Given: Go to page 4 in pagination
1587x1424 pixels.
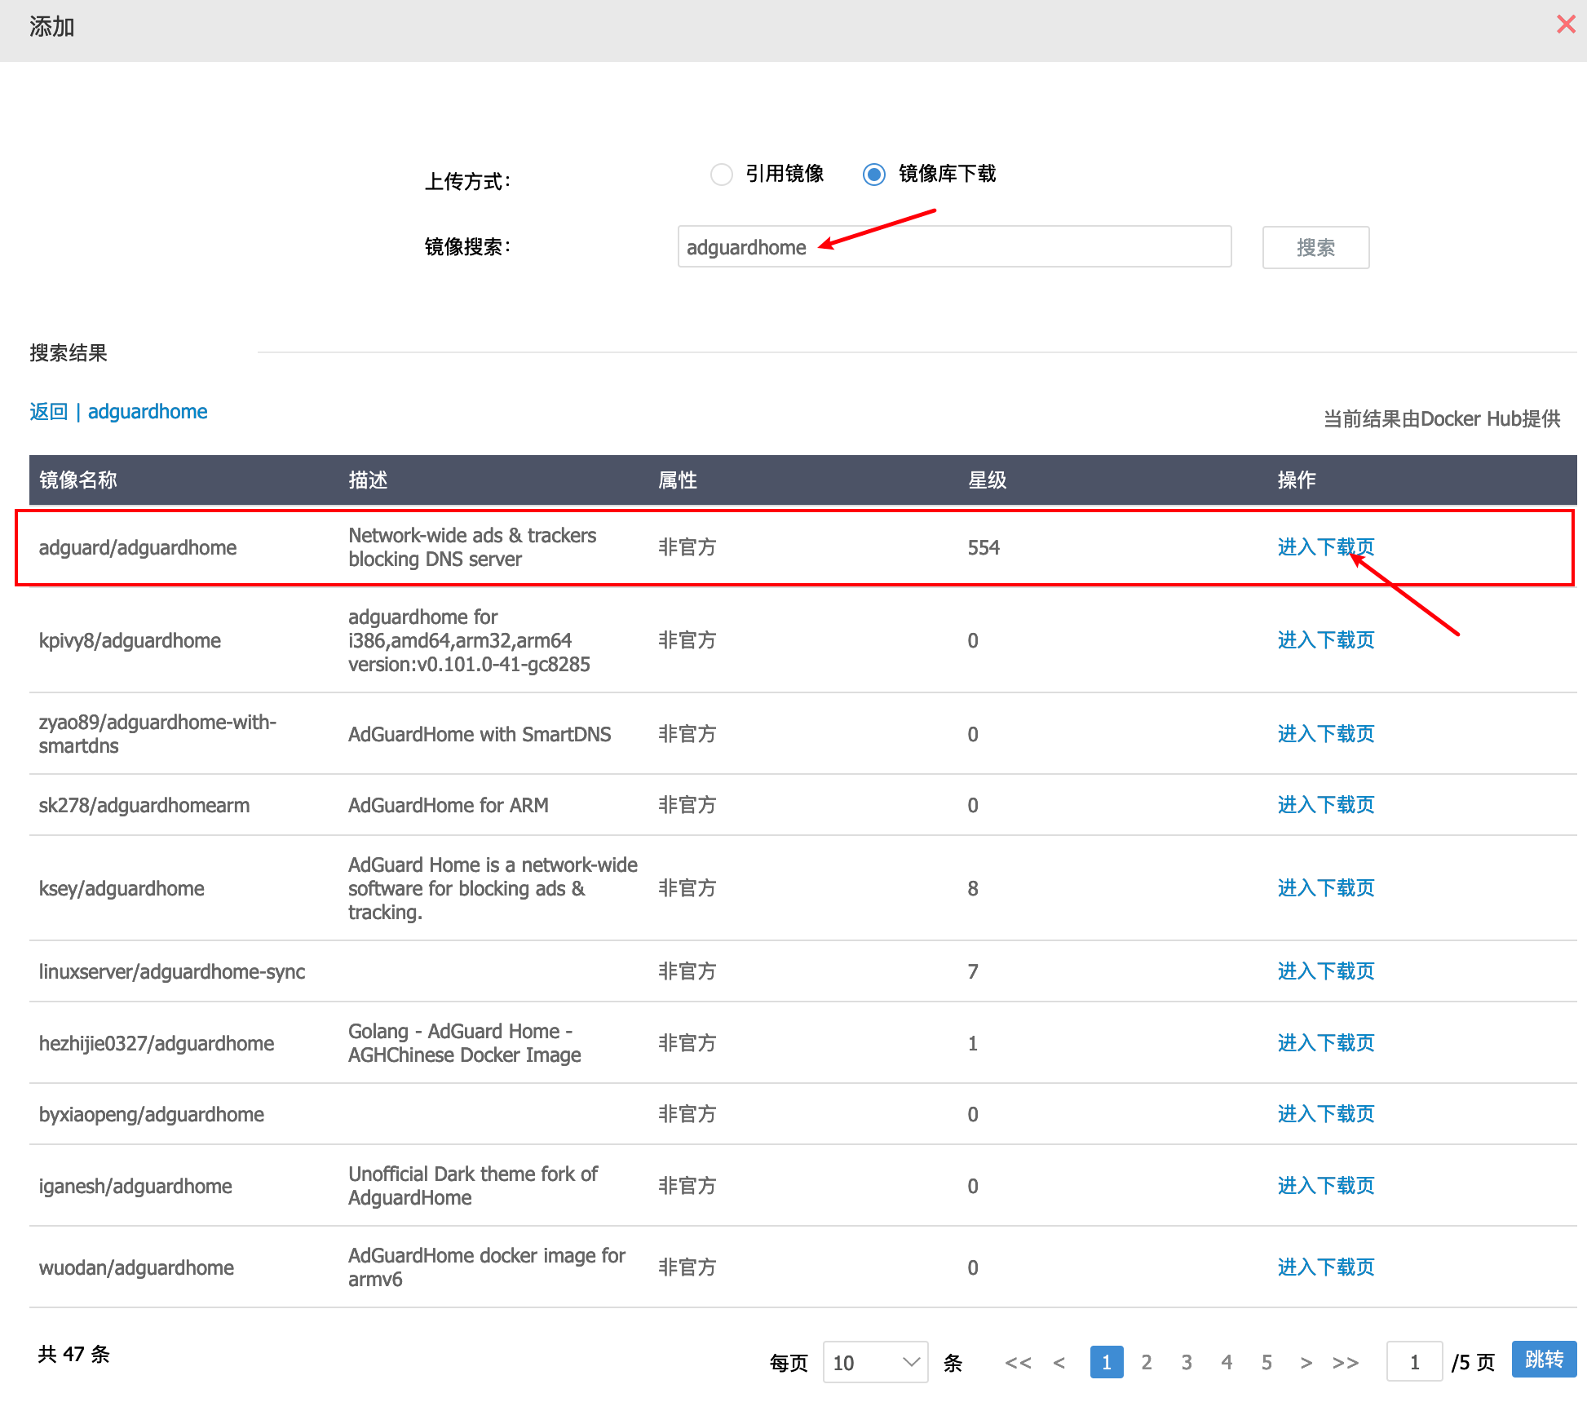Looking at the screenshot, I should (1227, 1362).
